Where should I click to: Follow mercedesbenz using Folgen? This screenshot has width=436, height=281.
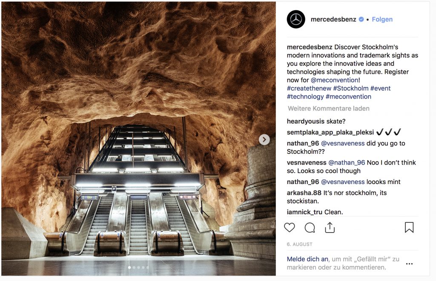pyautogui.click(x=382, y=19)
